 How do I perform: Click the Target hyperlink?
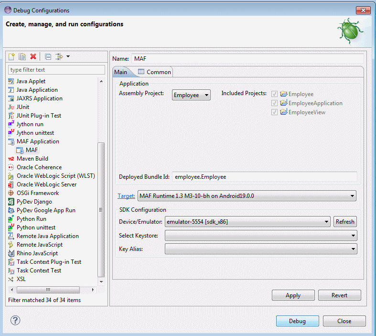127,196
